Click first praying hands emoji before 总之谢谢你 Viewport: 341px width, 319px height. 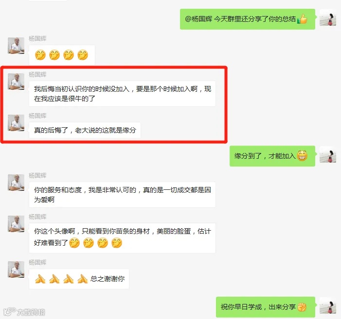click(x=40, y=279)
